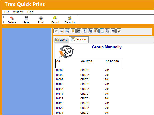Click the yellow brush icon in report toolbar
Viewport: 154px width, 115px height.
click(119, 31)
